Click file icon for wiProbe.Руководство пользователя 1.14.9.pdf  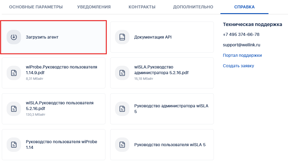pyautogui.click(x=14, y=73)
